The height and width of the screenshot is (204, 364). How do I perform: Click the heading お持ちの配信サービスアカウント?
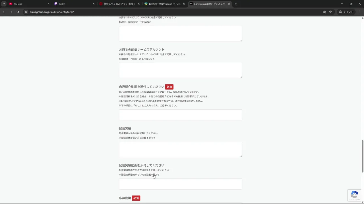[142, 50]
